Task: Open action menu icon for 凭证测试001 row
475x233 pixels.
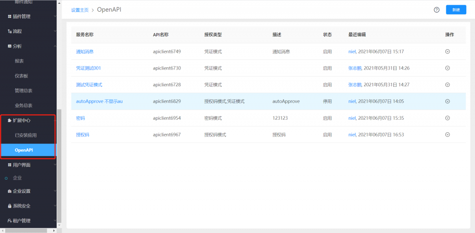Action: [x=448, y=68]
